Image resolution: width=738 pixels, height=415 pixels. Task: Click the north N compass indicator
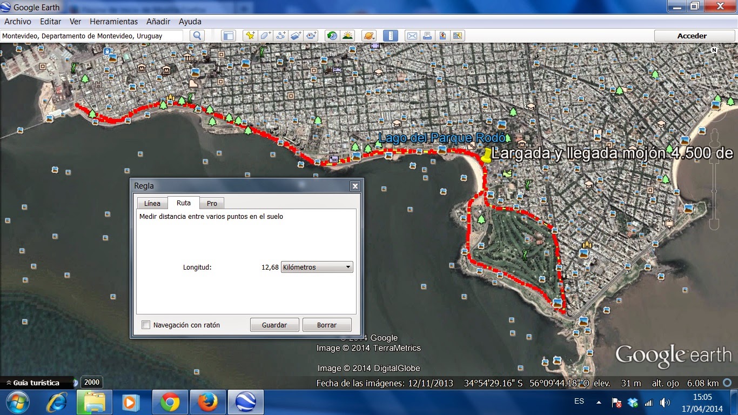[x=714, y=50]
